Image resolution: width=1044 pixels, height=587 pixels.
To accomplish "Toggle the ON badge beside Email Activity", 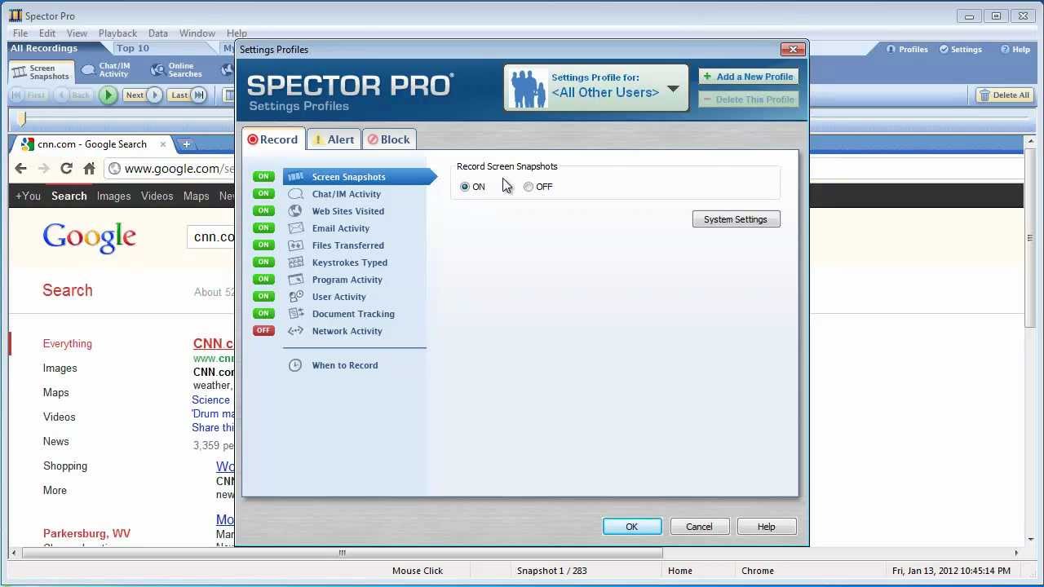I will click(263, 227).
